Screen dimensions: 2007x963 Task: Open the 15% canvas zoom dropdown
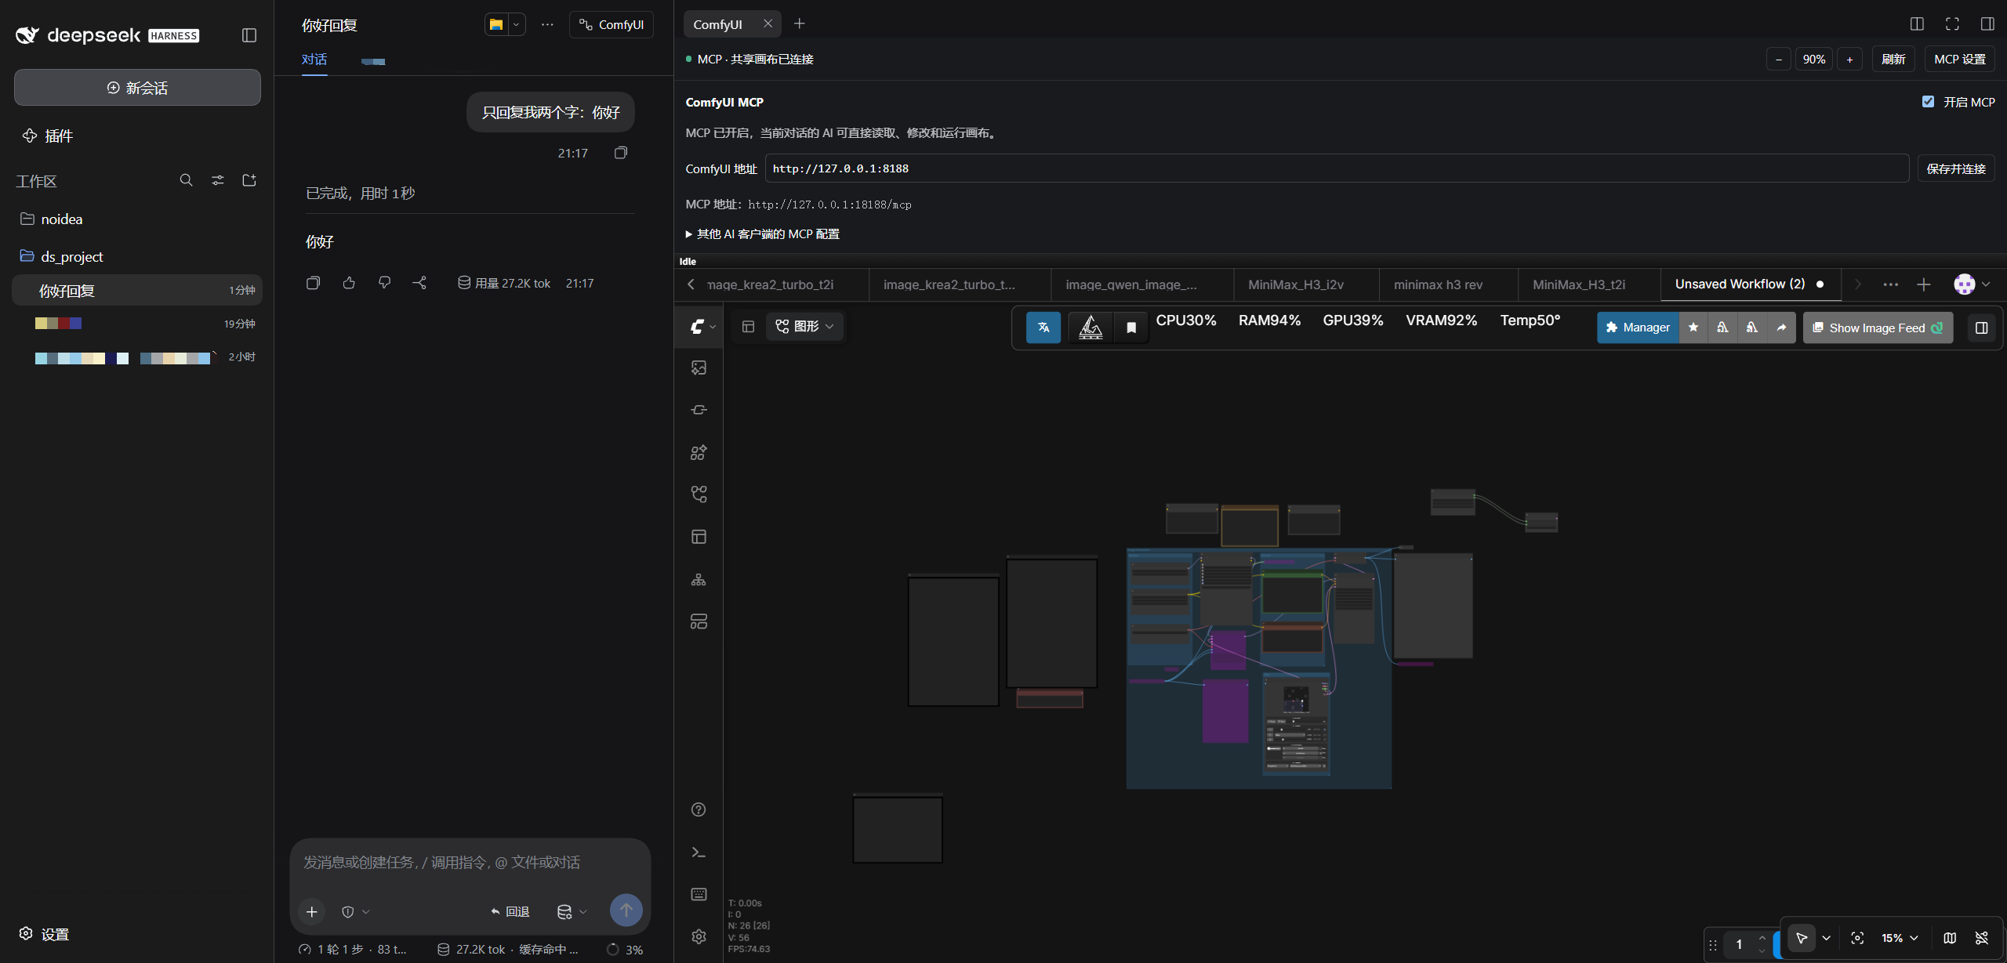tap(1900, 938)
